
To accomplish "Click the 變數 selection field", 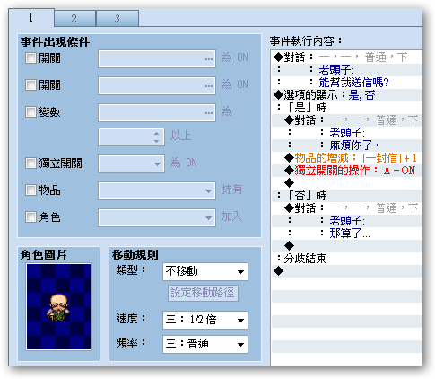I will 157,113.
